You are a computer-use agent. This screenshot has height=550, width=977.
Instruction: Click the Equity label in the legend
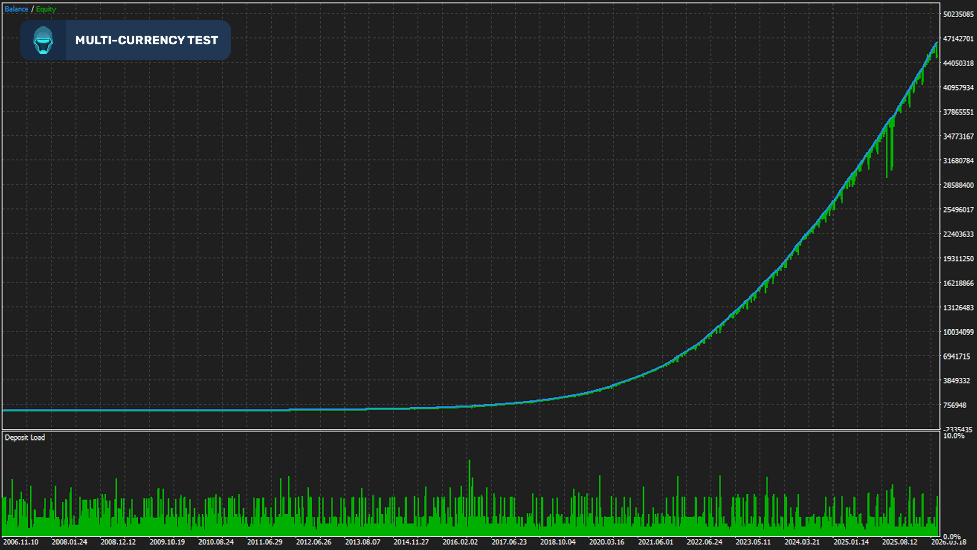tap(46, 9)
